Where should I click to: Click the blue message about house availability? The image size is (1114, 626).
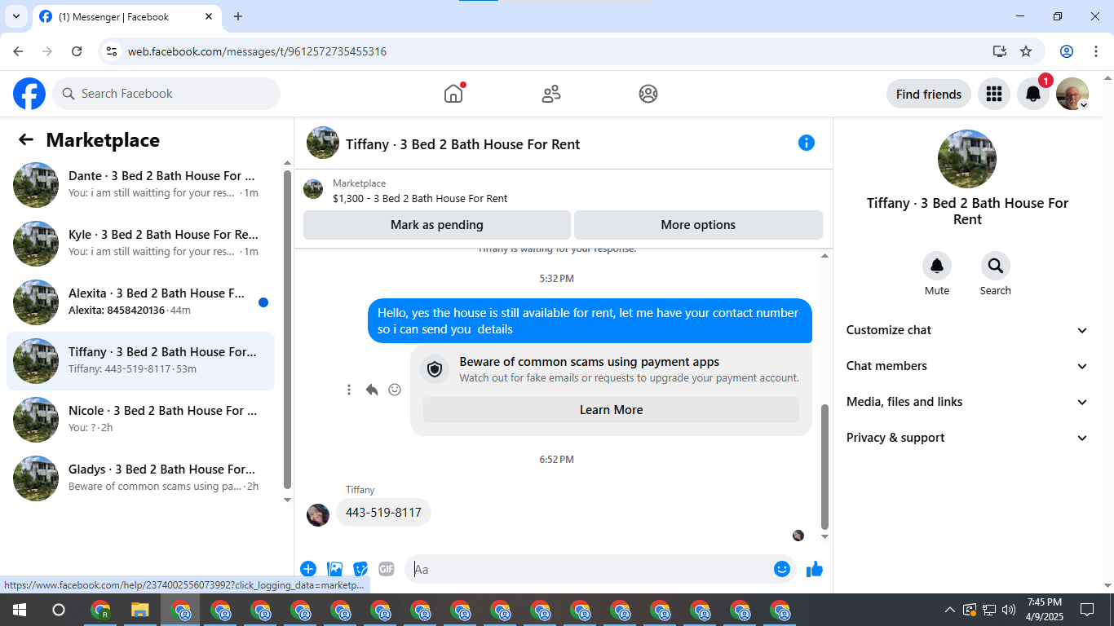pos(590,321)
